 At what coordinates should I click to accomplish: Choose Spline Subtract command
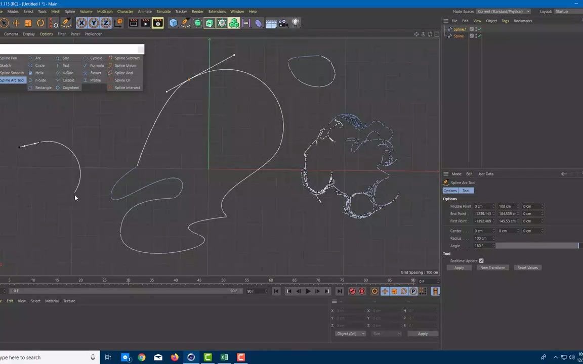point(127,58)
